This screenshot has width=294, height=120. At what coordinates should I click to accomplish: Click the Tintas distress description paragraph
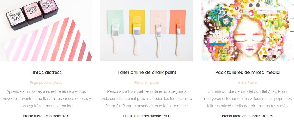(x=46, y=99)
